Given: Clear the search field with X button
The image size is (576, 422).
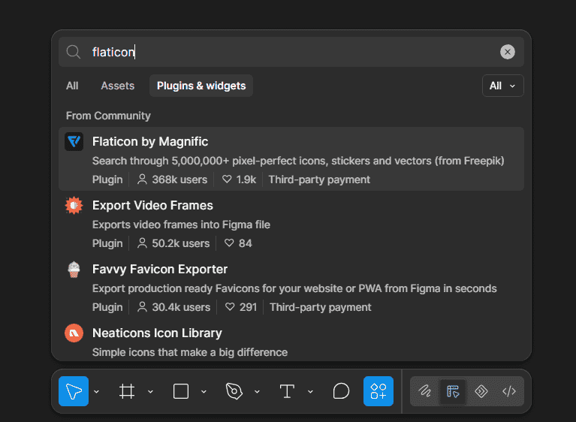Looking at the screenshot, I should point(508,52).
